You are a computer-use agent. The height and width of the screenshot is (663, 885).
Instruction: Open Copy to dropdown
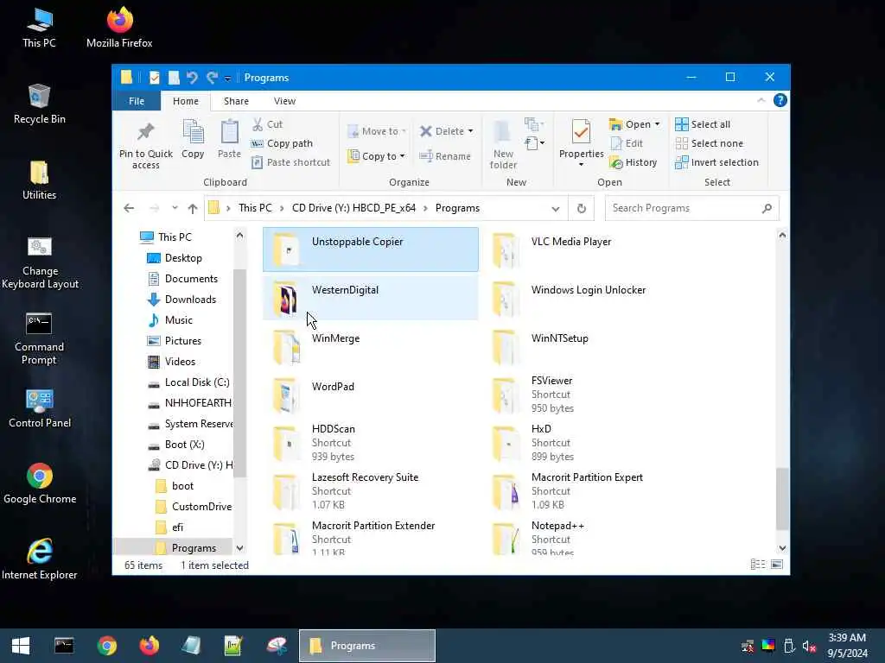click(x=377, y=156)
